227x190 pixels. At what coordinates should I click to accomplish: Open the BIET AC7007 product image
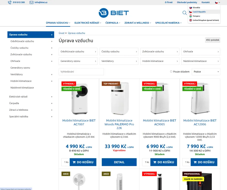click(80, 99)
